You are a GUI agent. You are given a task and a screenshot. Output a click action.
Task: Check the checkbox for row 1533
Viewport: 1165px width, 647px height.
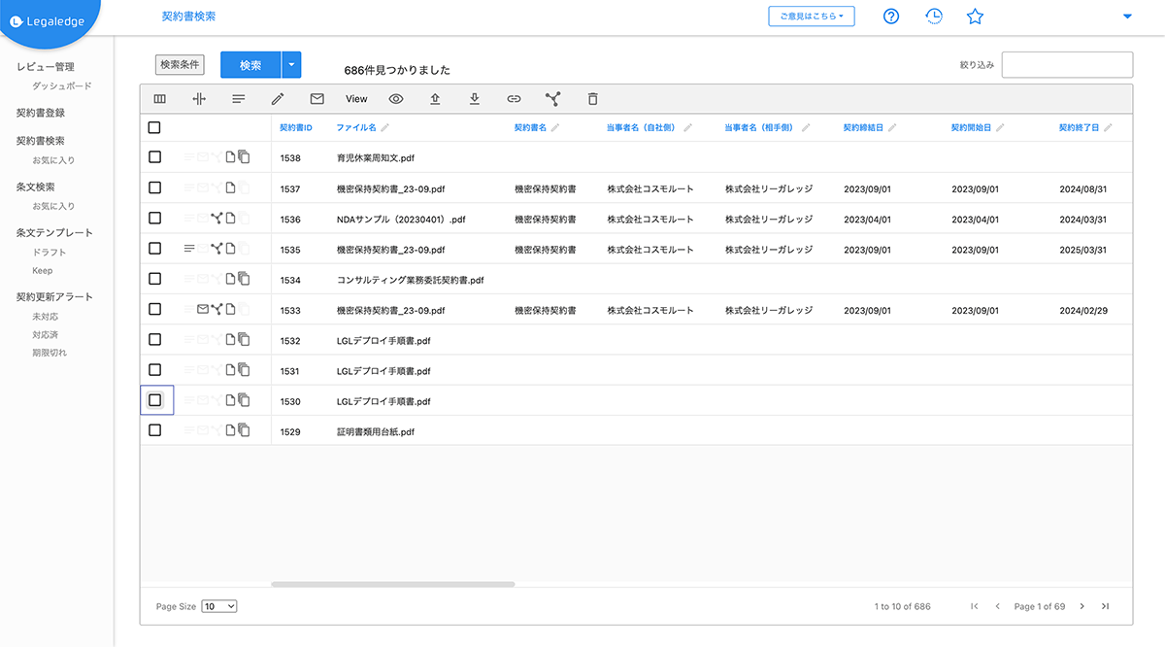pyautogui.click(x=154, y=309)
